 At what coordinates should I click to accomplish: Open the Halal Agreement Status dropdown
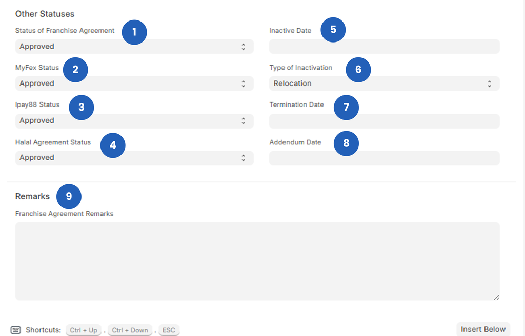[x=134, y=158]
